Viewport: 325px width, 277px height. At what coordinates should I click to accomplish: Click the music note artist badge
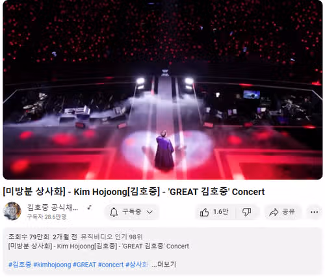pos(89,207)
